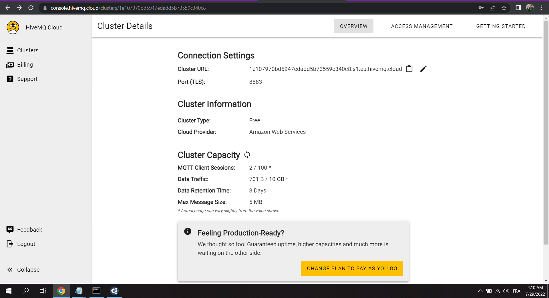The width and height of the screenshot is (549, 298).
Task: Select the Amazon Web Services value
Action: pos(277,132)
